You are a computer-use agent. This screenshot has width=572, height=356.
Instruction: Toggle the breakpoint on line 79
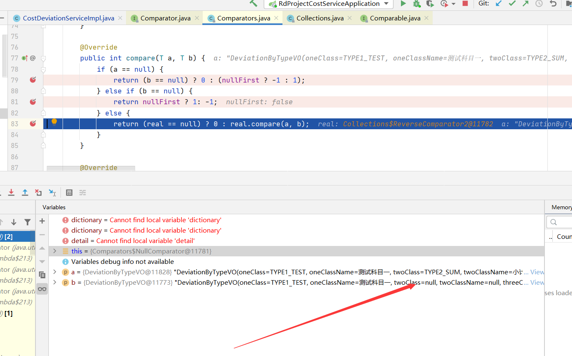[x=33, y=80]
